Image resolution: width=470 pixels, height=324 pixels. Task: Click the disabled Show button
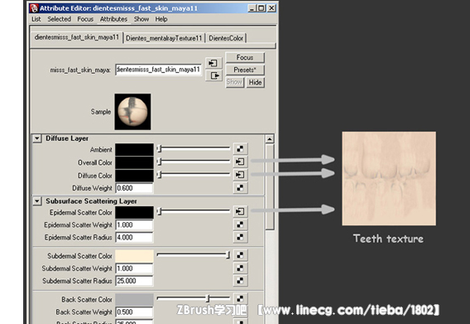(235, 82)
